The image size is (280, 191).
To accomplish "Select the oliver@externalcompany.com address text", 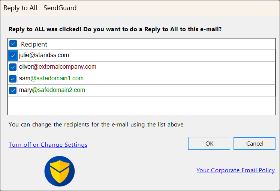I will click(57, 67).
